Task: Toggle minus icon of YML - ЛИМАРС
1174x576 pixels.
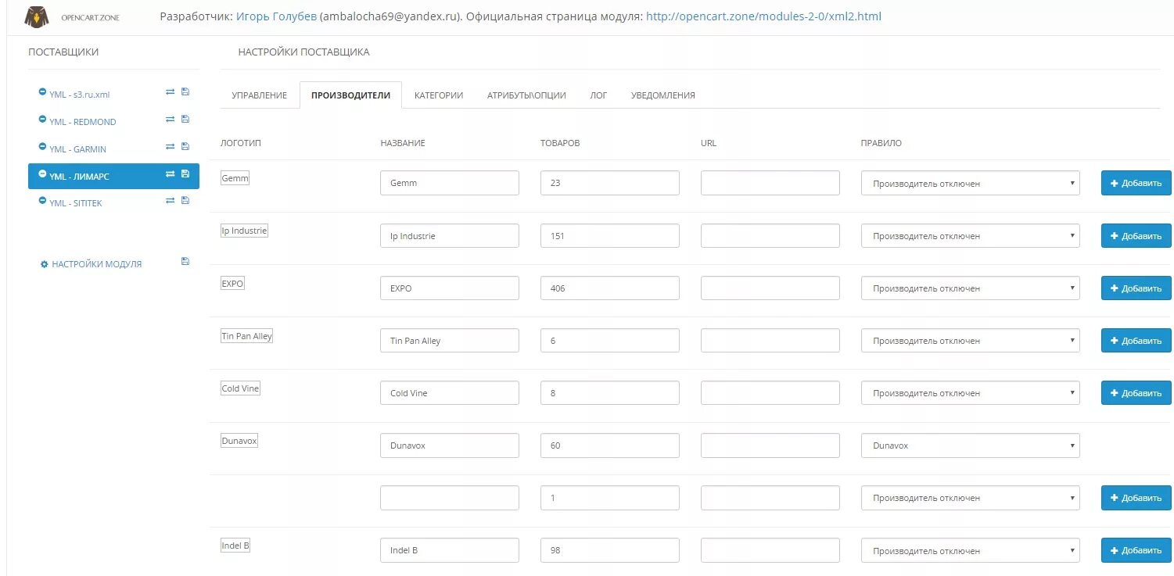Action: pos(42,174)
